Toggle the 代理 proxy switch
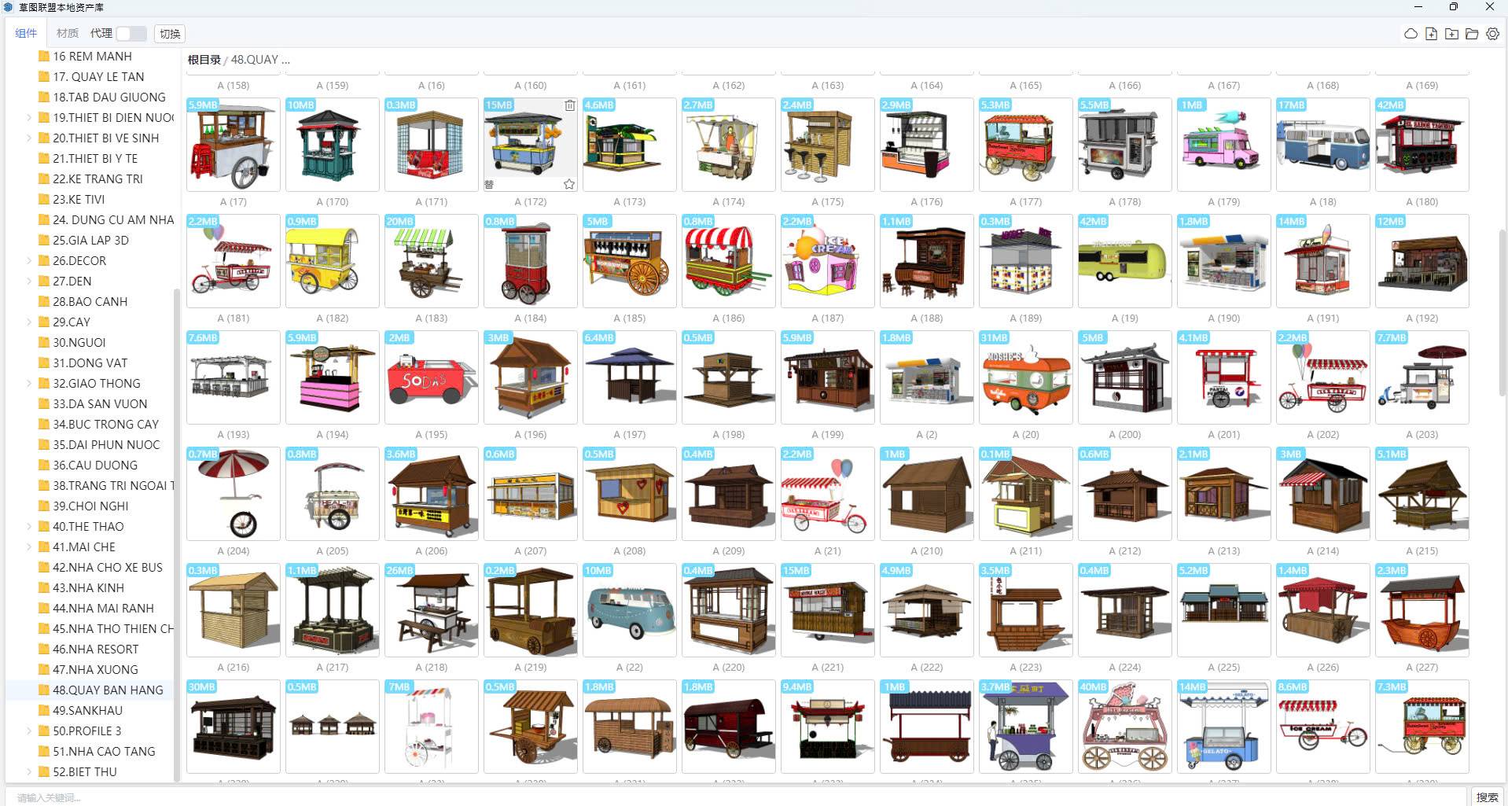 click(131, 33)
